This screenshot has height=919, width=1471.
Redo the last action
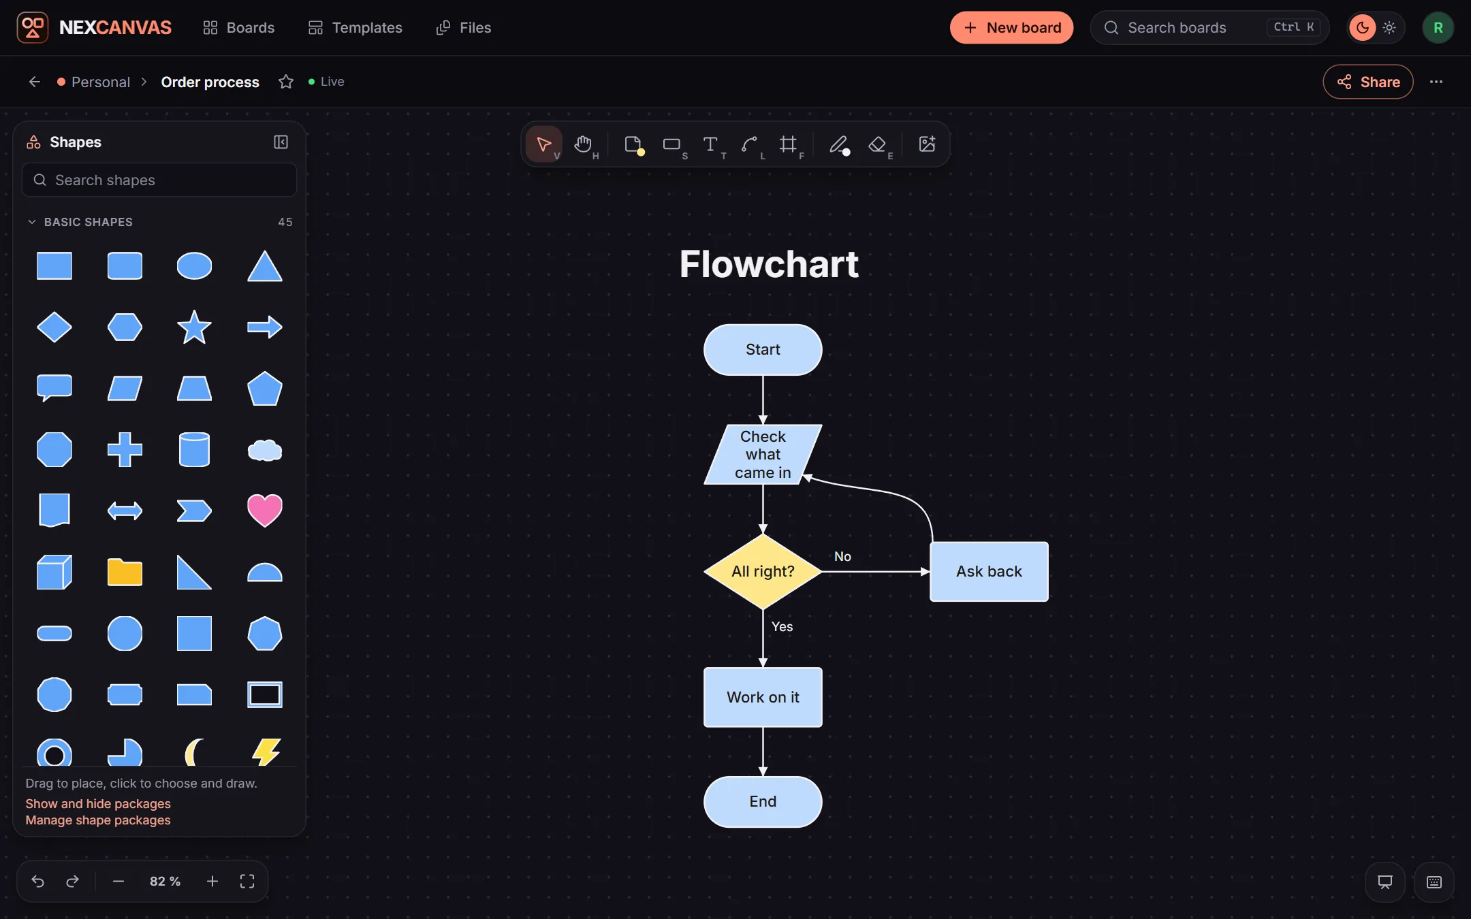[72, 881]
